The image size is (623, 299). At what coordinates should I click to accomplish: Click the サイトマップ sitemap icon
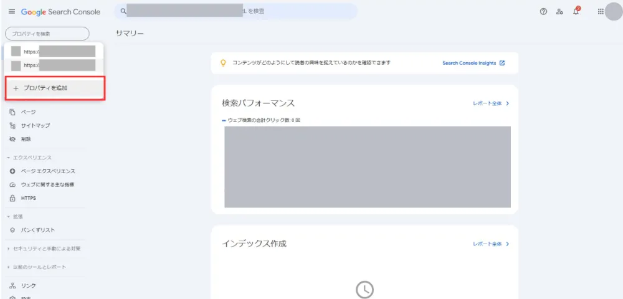point(12,125)
